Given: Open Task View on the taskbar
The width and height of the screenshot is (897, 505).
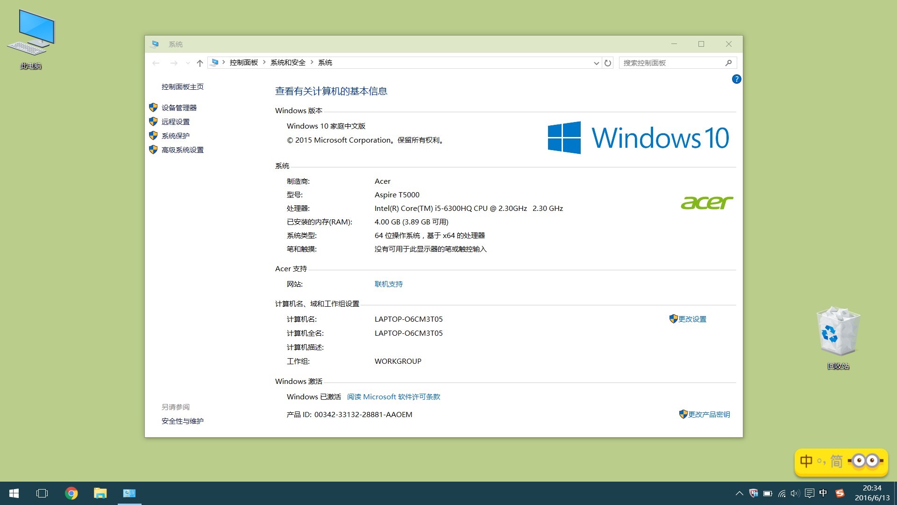Looking at the screenshot, I should [42, 493].
